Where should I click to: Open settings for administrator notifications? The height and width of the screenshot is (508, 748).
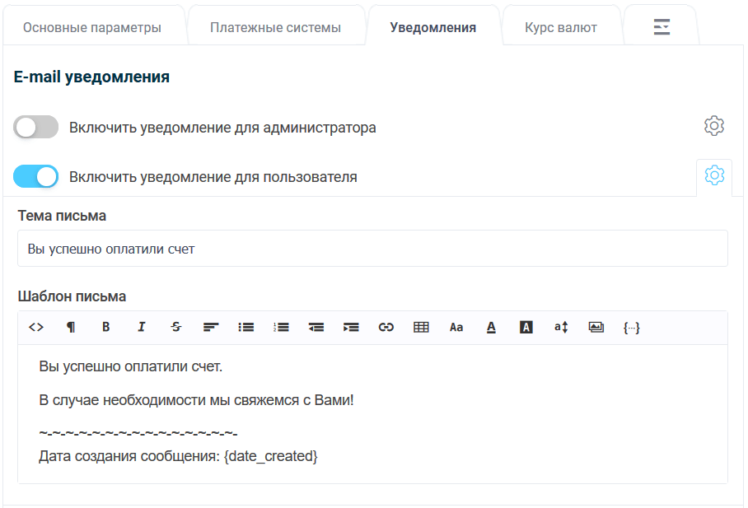[714, 125]
